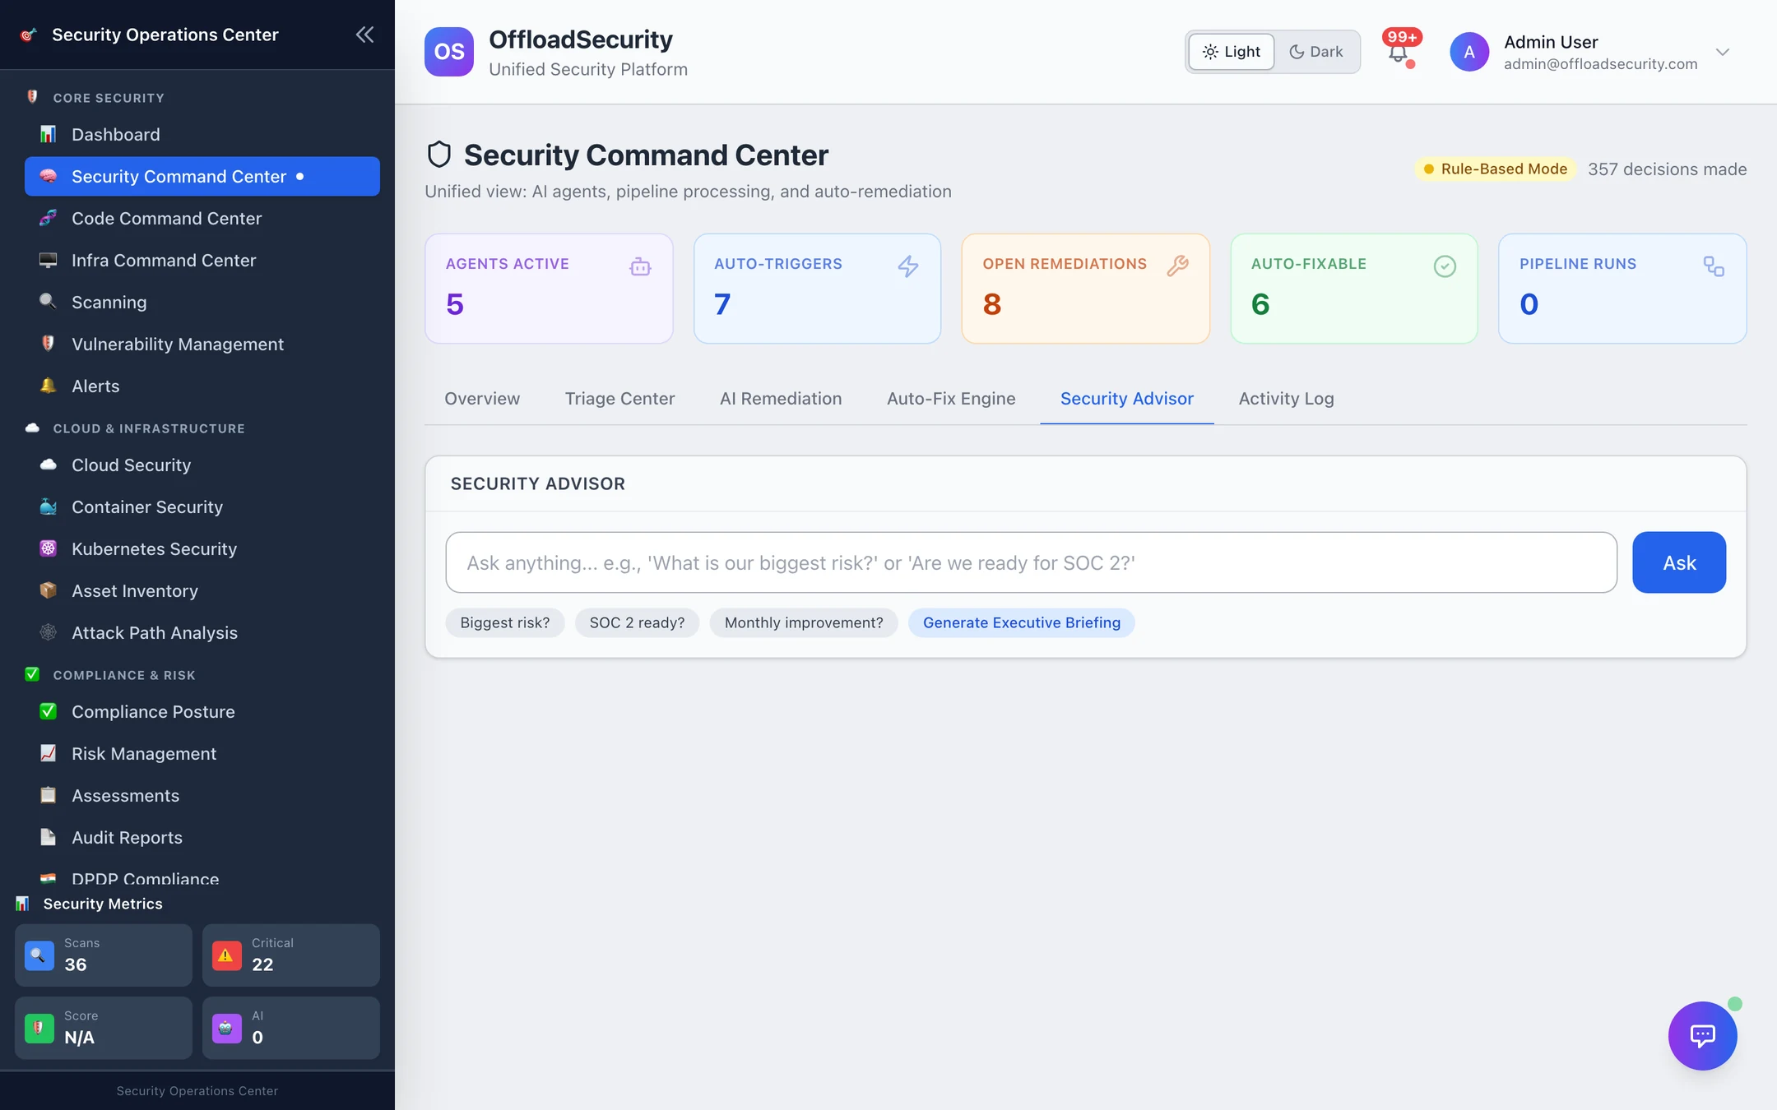Click the Cloud & Infrastructure section header

point(149,428)
